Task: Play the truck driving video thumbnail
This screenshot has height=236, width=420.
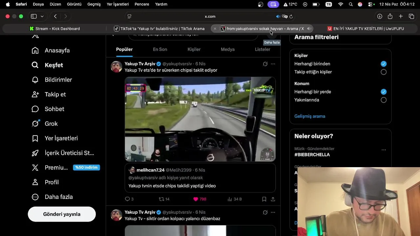Action: [x=200, y=119]
